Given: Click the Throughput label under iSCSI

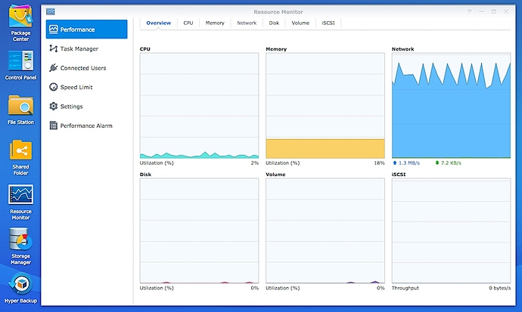Looking at the screenshot, I should 405,288.
